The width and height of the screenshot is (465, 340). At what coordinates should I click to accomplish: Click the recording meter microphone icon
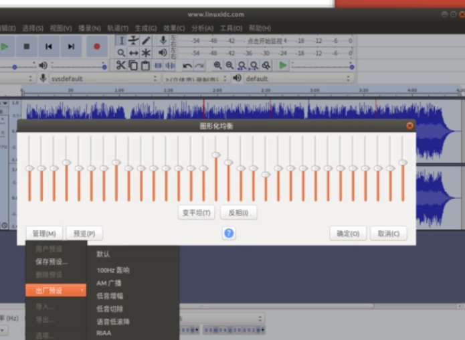pyautogui.click(x=163, y=40)
